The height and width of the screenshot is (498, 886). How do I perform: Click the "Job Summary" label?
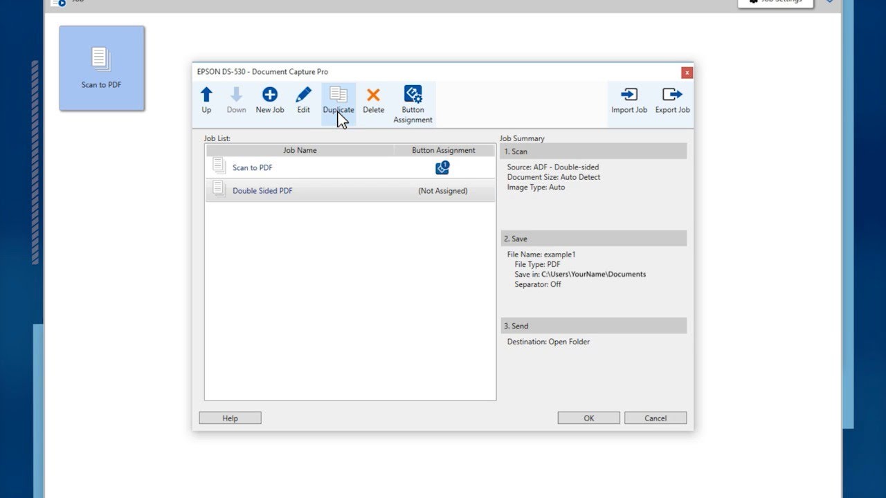(522, 138)
